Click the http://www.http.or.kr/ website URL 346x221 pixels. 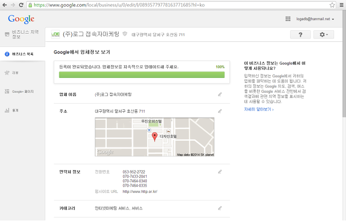click(140, 192)
